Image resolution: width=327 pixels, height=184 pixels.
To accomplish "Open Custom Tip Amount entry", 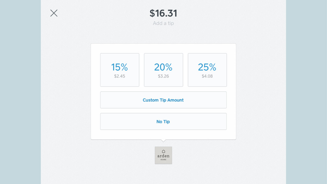I will 163,100.
